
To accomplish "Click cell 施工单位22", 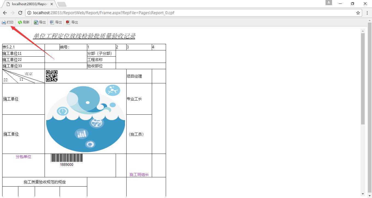I will tap(23, 60).
